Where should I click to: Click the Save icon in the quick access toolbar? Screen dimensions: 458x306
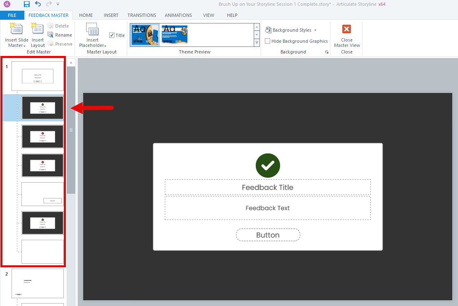pyautogui.click(x=27, y=4)
